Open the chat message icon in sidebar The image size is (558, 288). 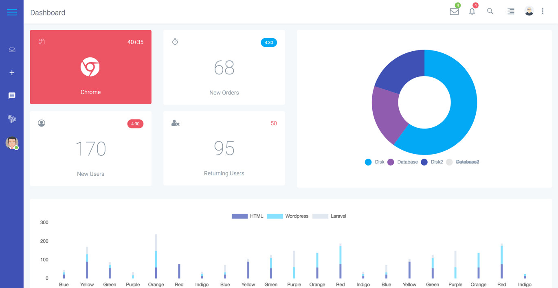point(12,96)
